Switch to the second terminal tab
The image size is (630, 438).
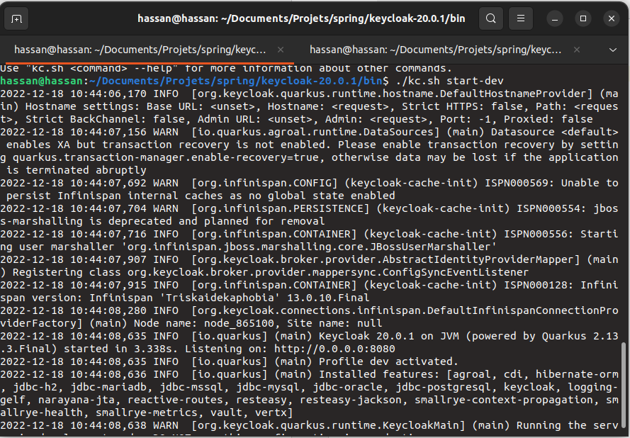pyautogui.click(x=435, y=50)
